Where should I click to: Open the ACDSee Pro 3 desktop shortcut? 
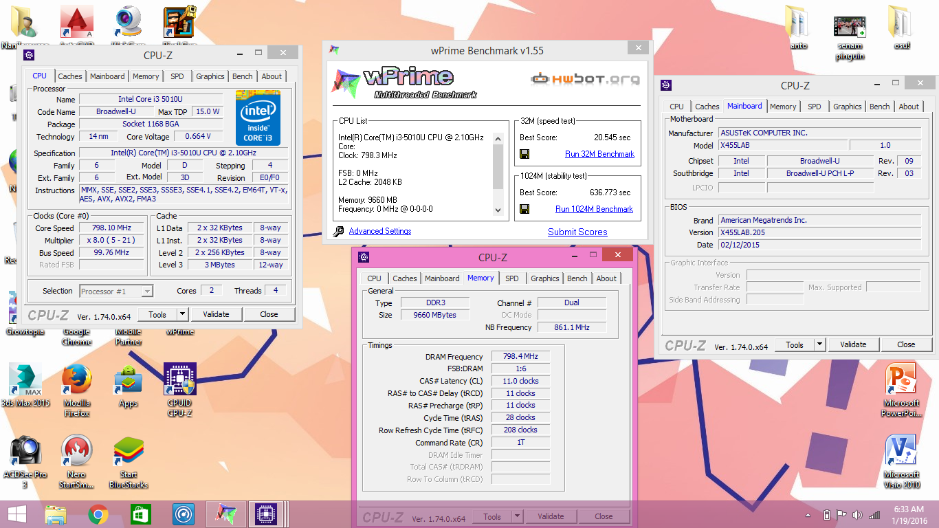25,462
